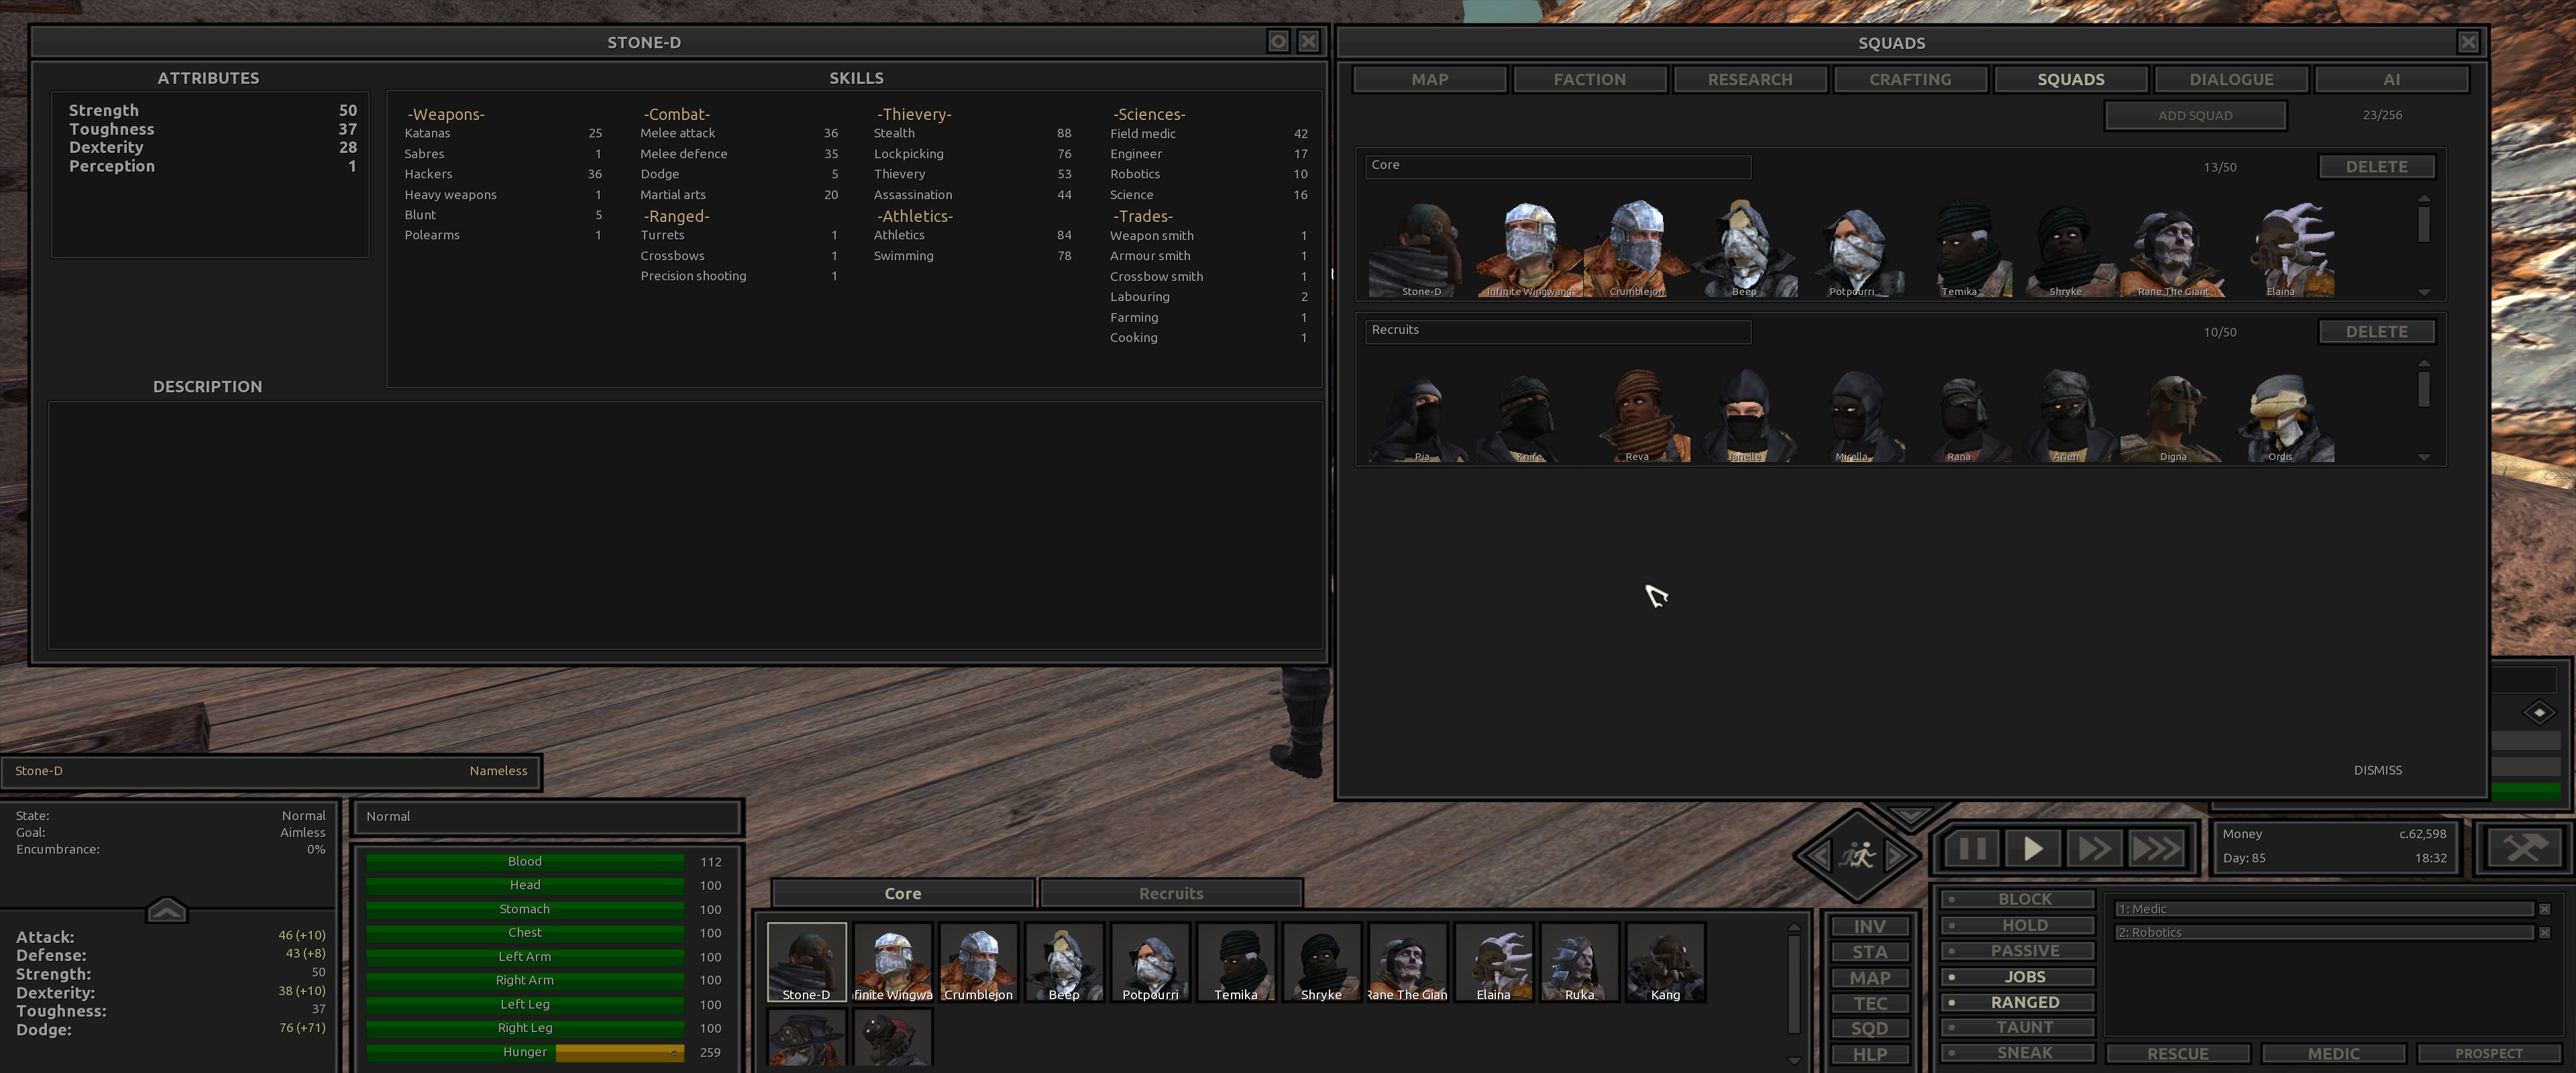The image size is (2576, 1073).
Task: Toggle the RANGED setting
Action: 2017,1002
